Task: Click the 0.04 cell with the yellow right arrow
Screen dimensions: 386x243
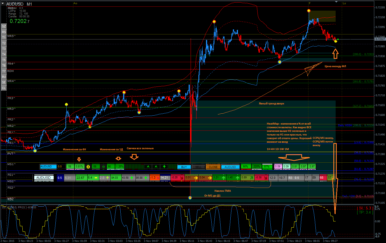Action: pyautogui.click(x=205, y=178)
